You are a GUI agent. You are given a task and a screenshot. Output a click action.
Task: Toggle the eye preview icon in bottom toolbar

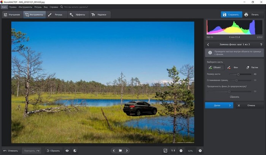[x=67, y=150]
